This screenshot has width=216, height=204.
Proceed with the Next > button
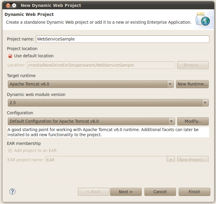(126, 192)
